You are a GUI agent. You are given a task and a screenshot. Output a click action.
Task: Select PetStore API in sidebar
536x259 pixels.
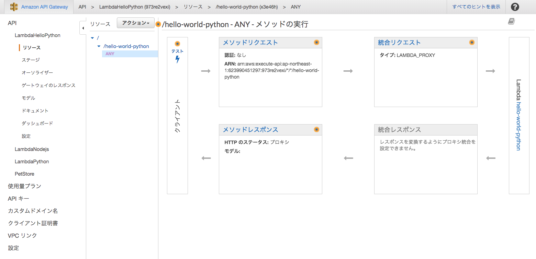(x=24, y=174)
